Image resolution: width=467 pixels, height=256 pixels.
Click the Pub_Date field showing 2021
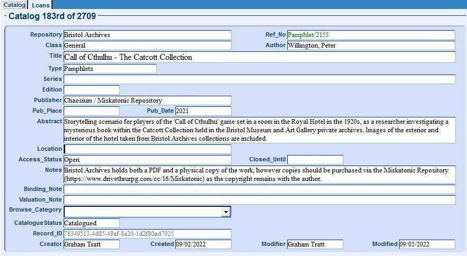coord(204,111)
